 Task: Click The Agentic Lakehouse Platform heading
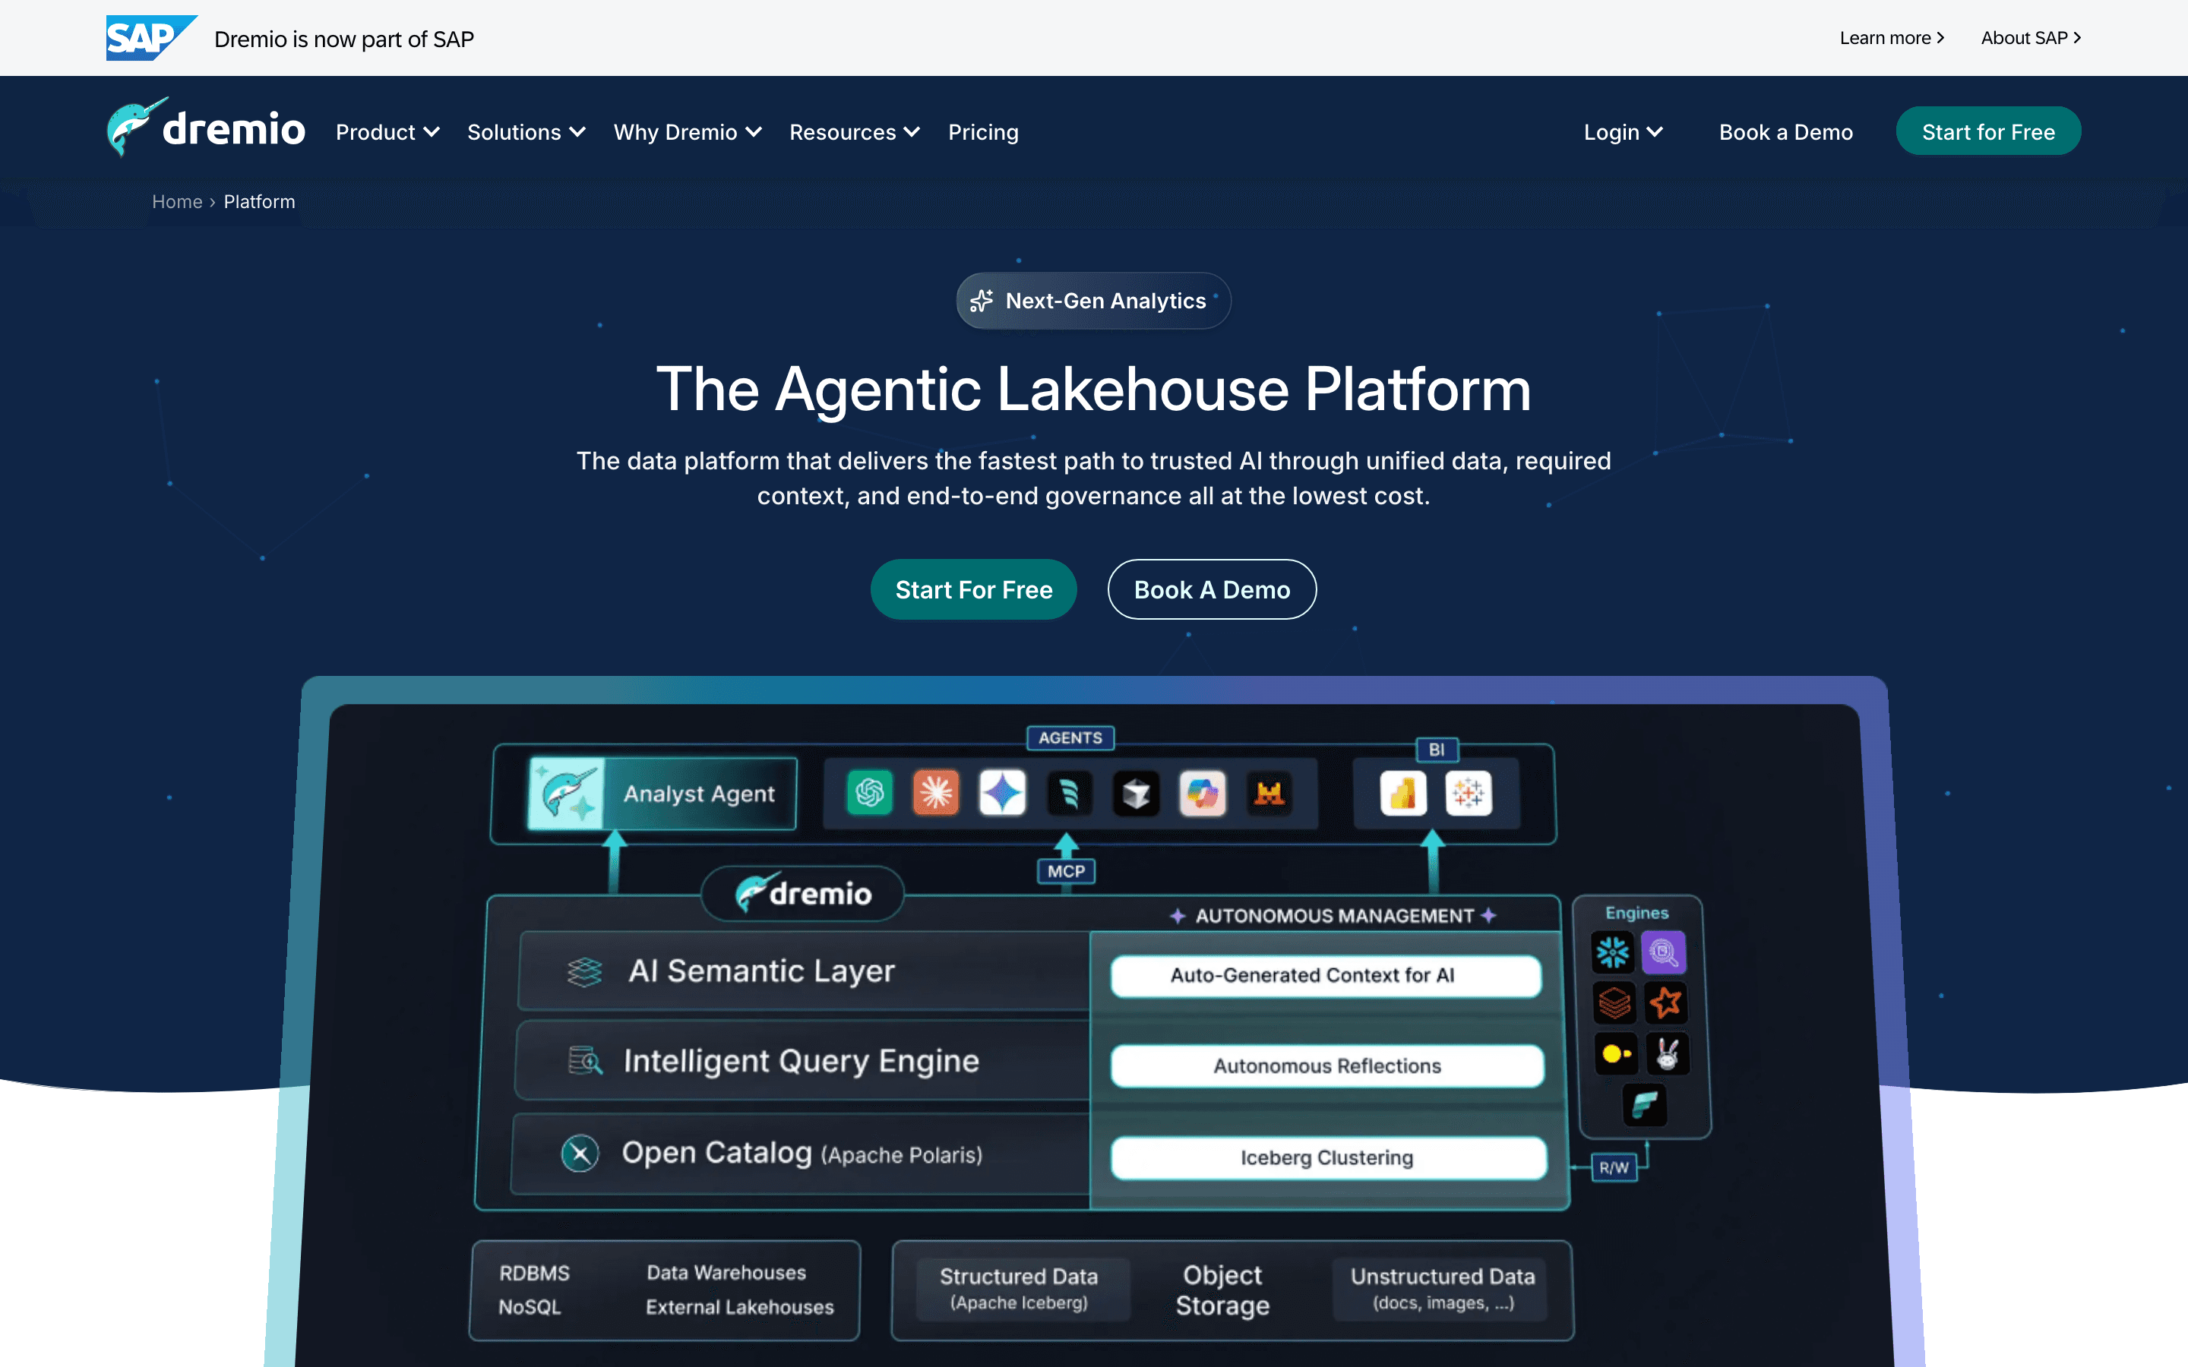point(1093,390)
